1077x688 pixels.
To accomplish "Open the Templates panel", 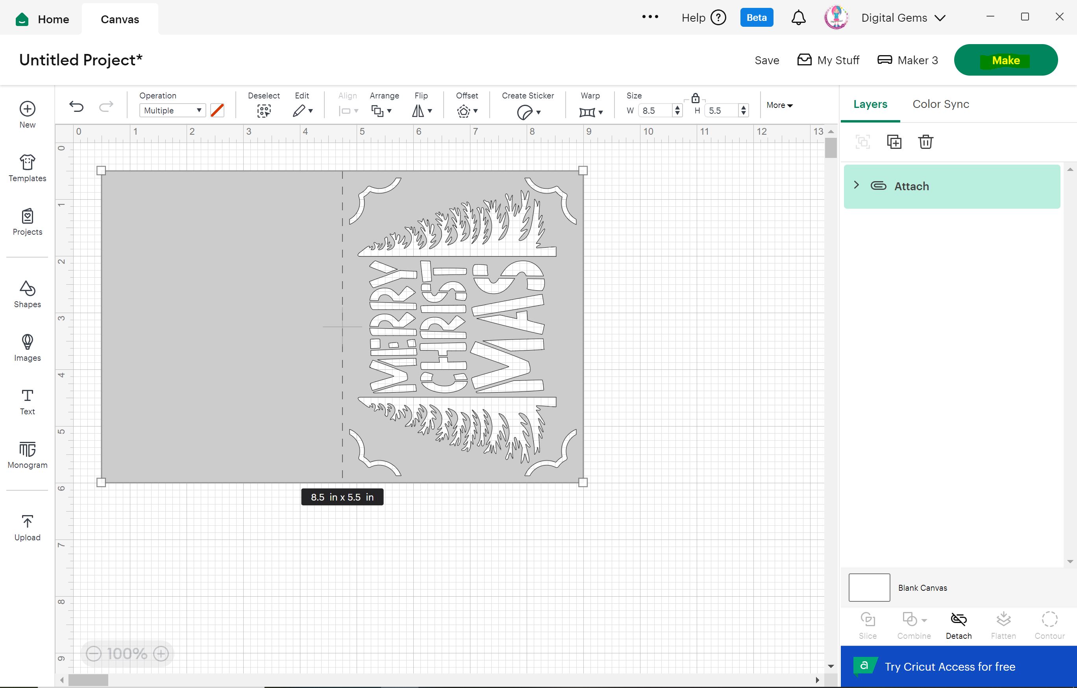I will coord(27,168).
